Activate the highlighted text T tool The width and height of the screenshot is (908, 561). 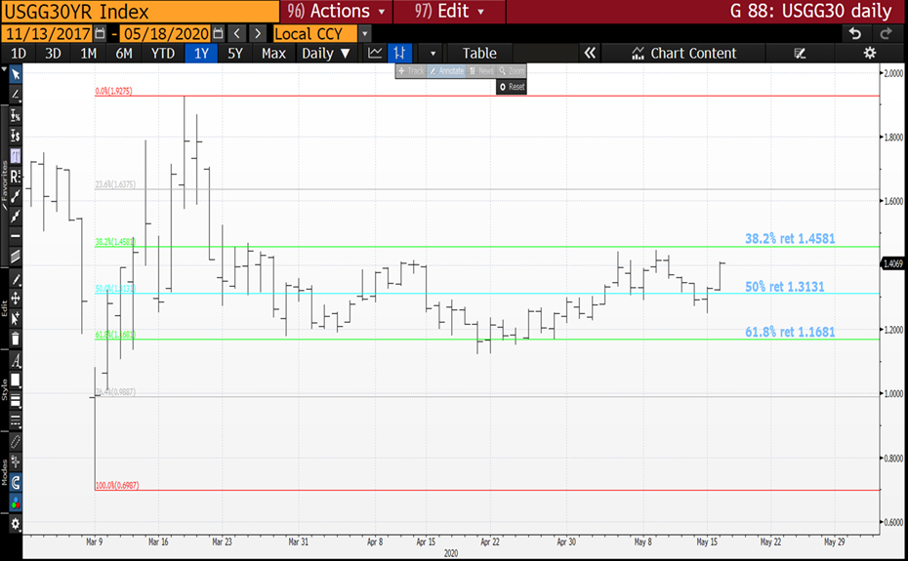[16, 156]
